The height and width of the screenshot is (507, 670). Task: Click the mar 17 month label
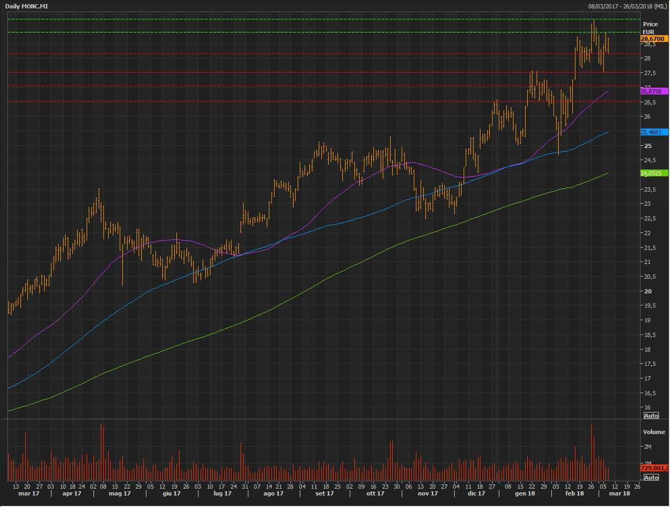(29, 493)
